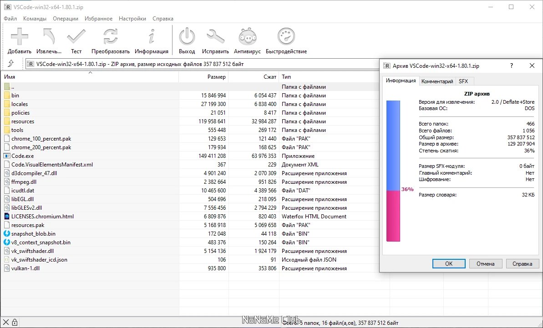Click the archive path address field
543x328 pixels.
[203, 64]
